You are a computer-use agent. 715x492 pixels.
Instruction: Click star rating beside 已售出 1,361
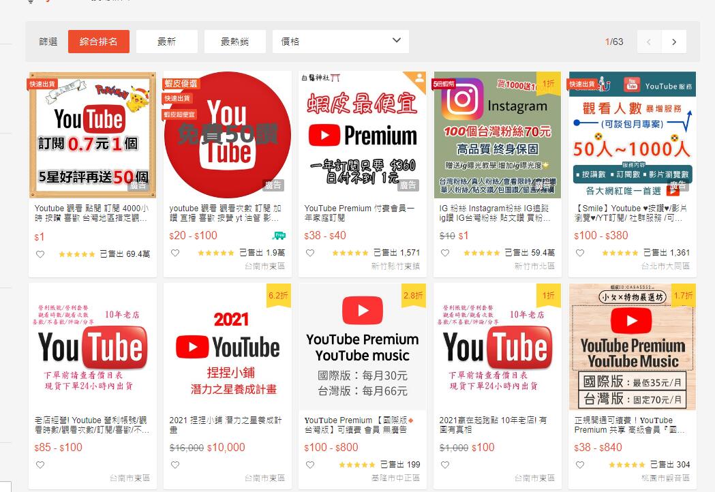coord(620,253)
